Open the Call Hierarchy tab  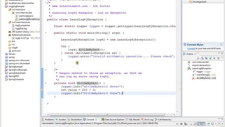tap(163, 120)
